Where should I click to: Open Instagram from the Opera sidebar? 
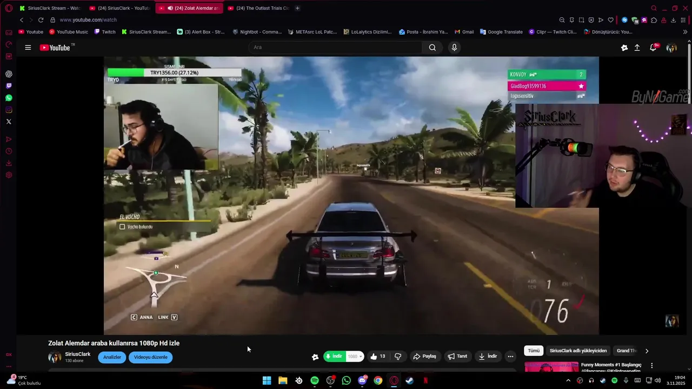[x=9, y=110]
